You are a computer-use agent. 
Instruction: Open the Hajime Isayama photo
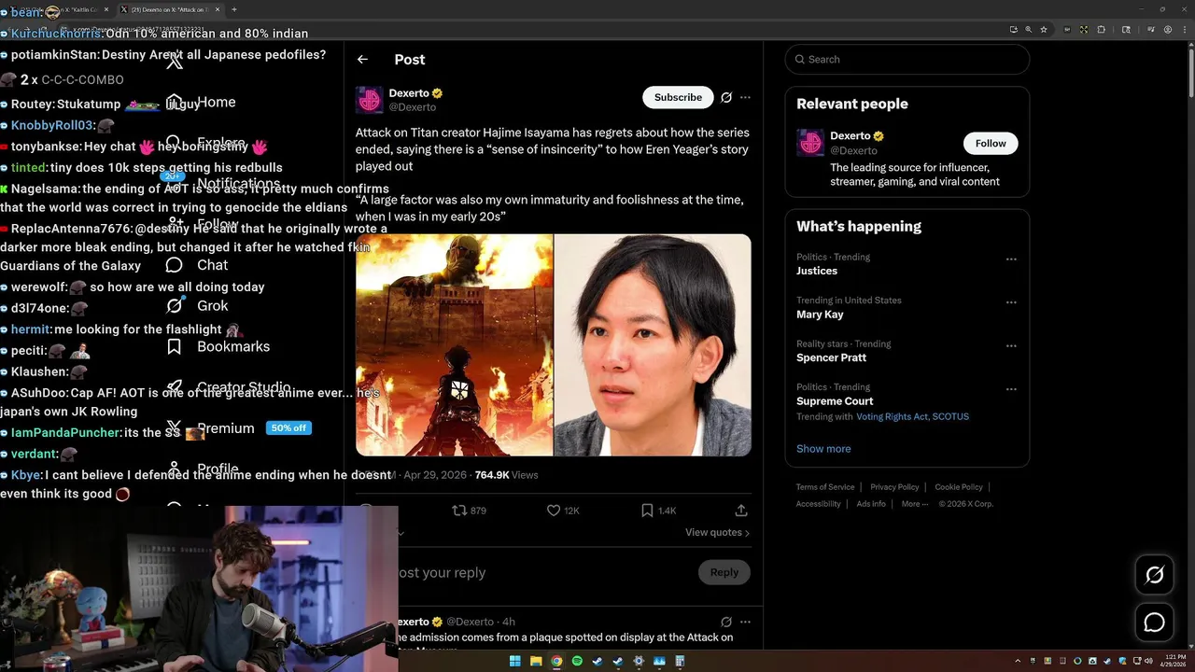(x=653, y=344)
